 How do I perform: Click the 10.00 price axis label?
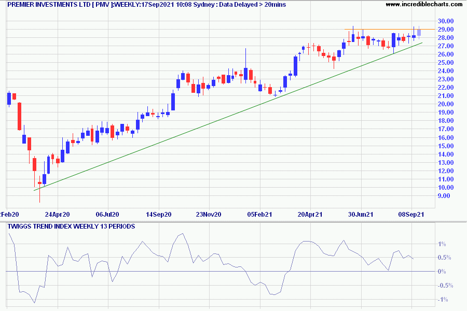pos(446,188)
